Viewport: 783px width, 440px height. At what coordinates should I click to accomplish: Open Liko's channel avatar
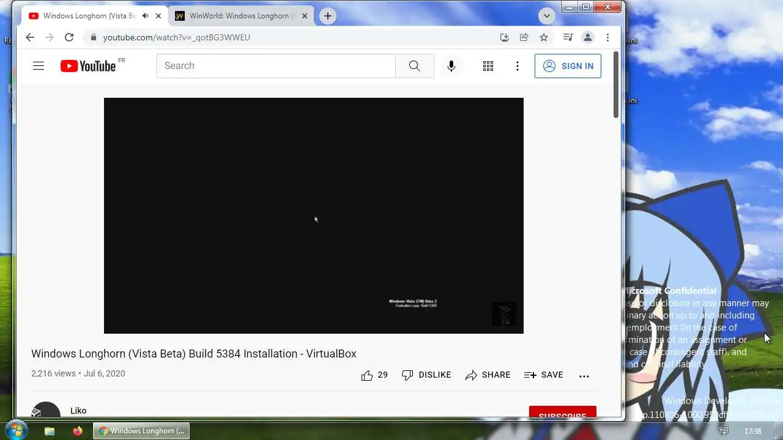(46, 411)
